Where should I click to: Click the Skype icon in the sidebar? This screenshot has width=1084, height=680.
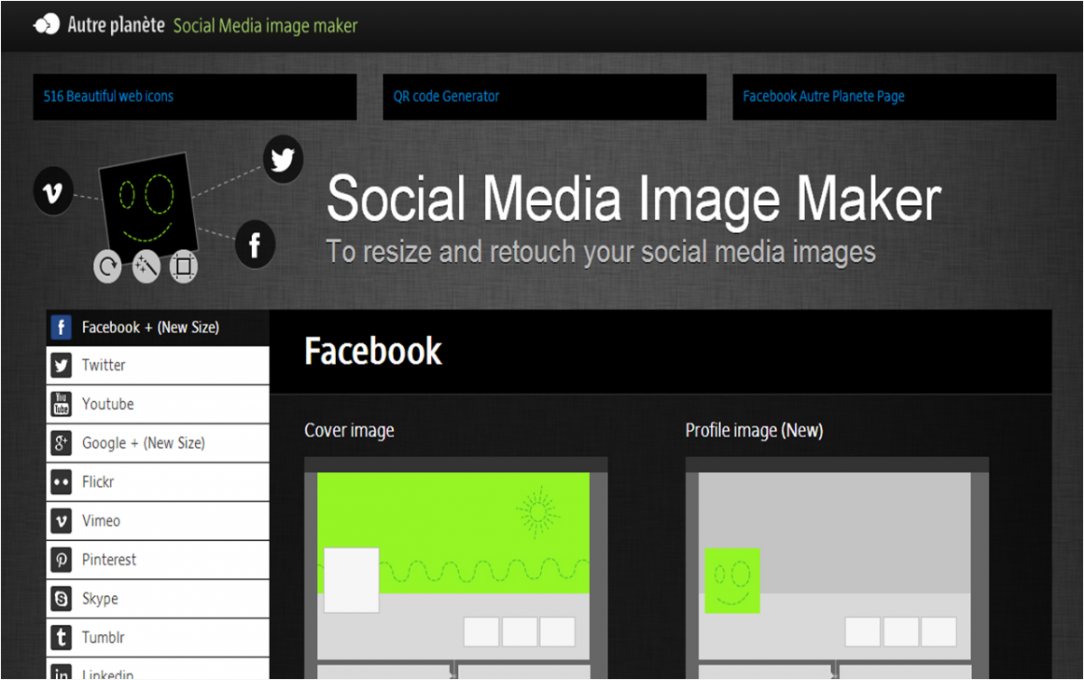point(61,599)
